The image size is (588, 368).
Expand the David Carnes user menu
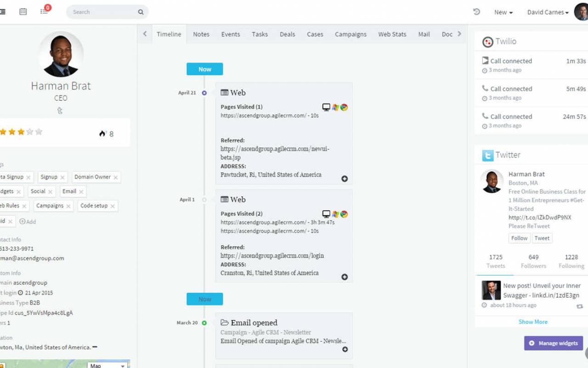[548, 12]
